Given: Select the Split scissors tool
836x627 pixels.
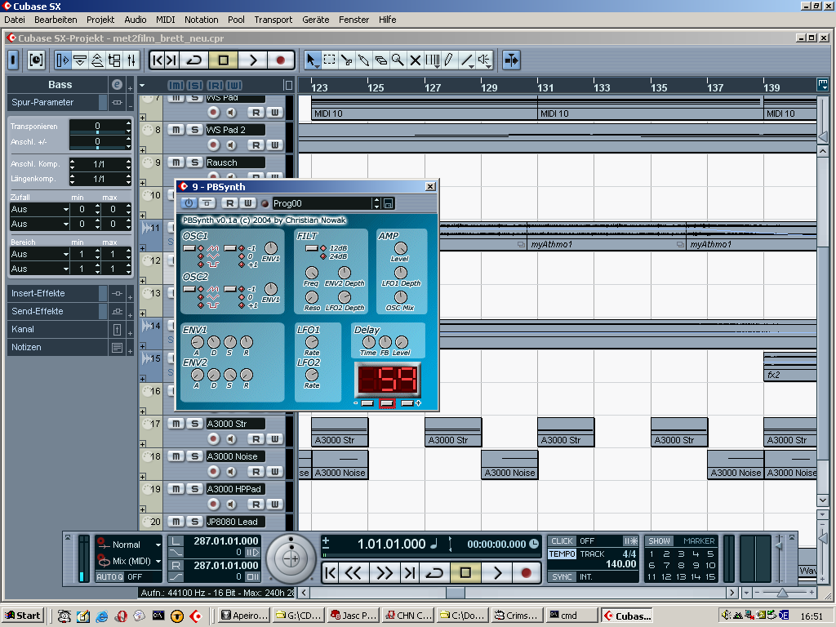Looking at the screenshot, I should (x=346, y=60).
